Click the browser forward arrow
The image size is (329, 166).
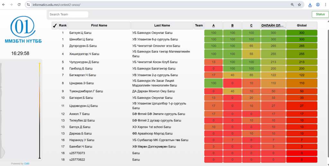point(12,5)
